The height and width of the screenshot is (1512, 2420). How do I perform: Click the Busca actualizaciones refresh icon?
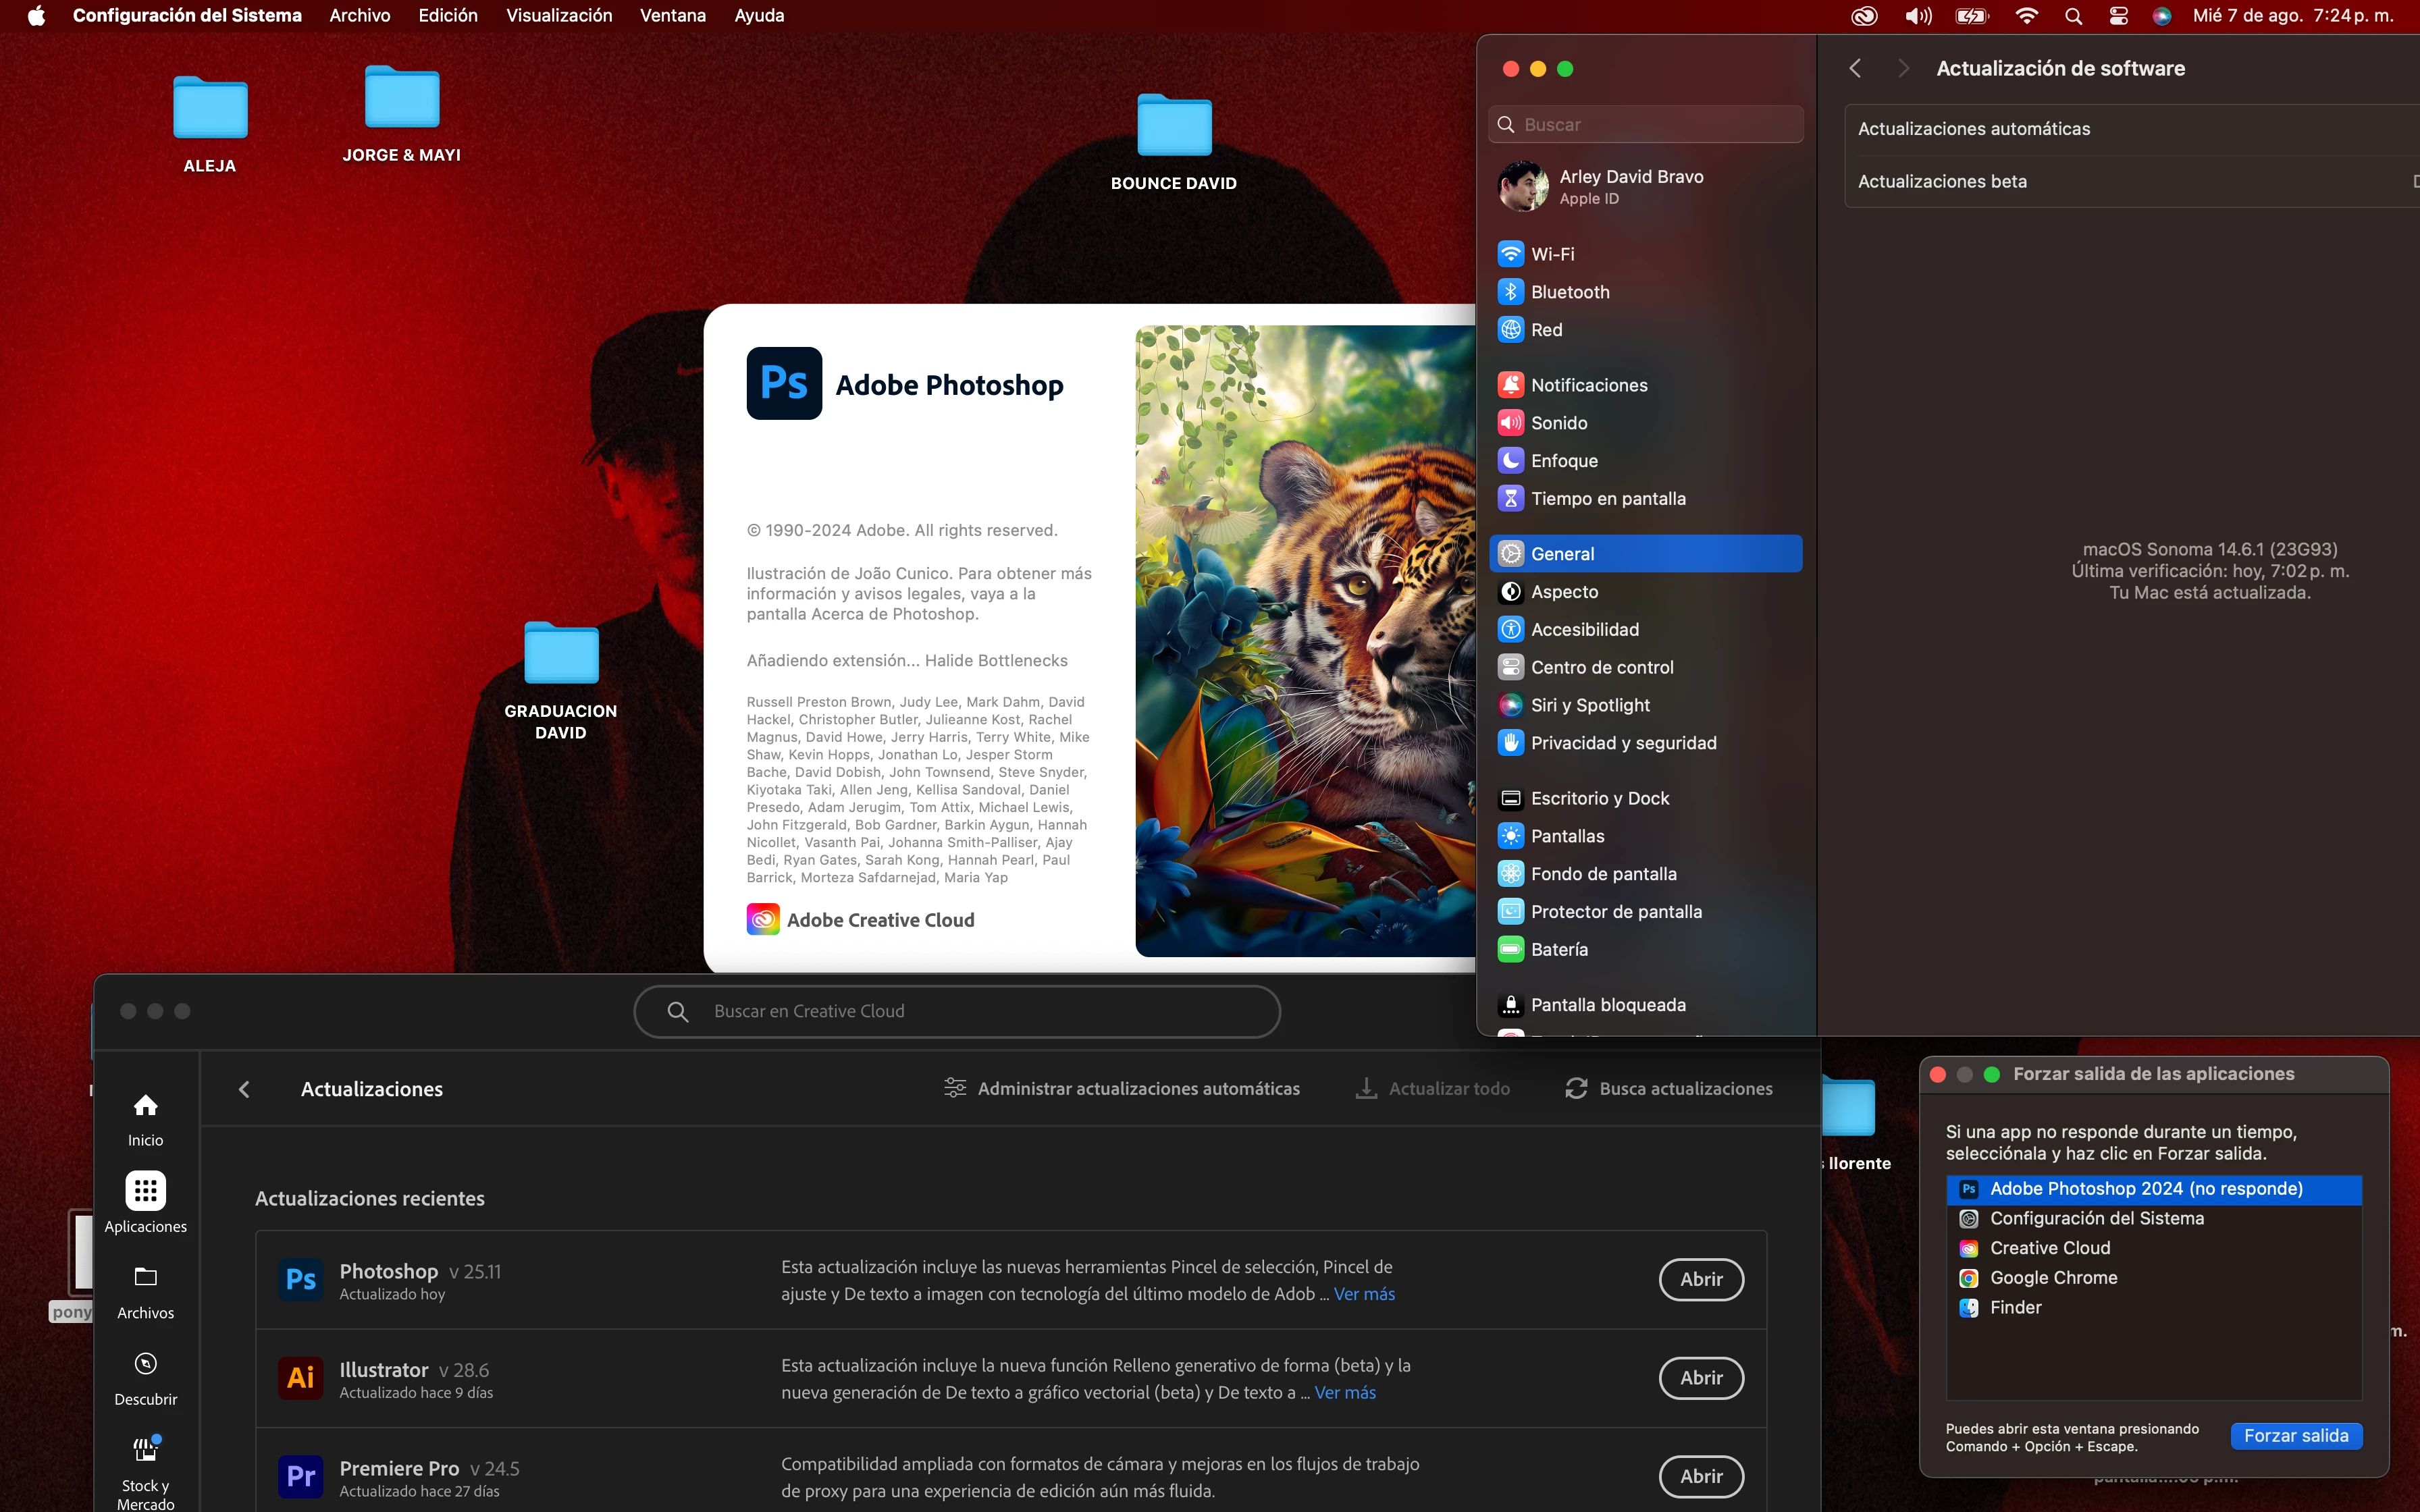(x=1576, y=1088)
